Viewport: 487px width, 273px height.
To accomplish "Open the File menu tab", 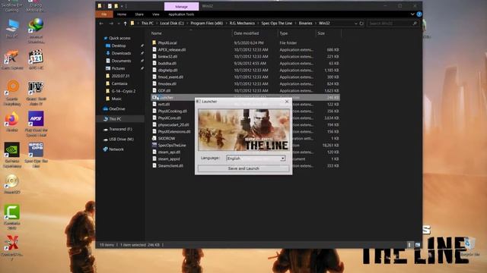I will click(x=104, y=14).
